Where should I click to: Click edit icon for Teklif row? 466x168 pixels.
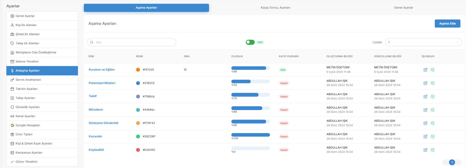pos(425,96)
